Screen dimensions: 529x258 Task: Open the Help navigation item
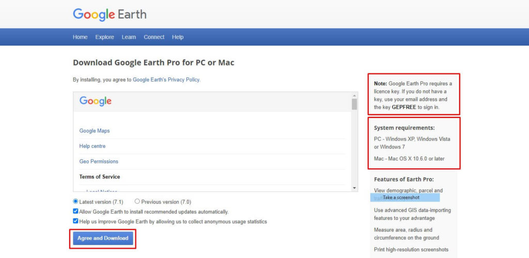(178, 37)
